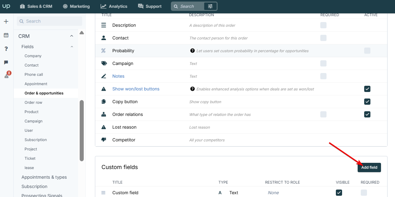Viewport: 395px width, 197px height.
Task: Uncheck Active for Order relations
Action: pos(367,114)
